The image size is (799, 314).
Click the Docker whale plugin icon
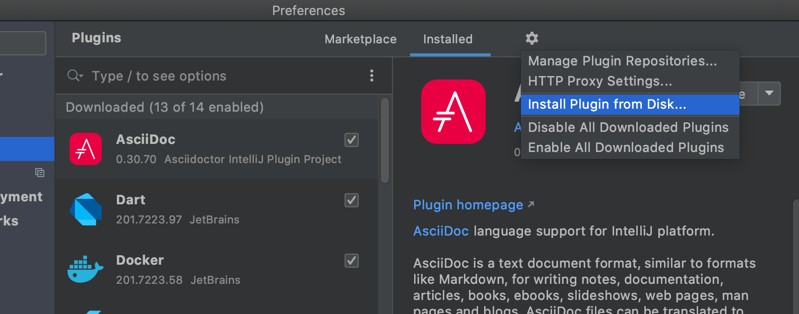[x=86, y=270]
